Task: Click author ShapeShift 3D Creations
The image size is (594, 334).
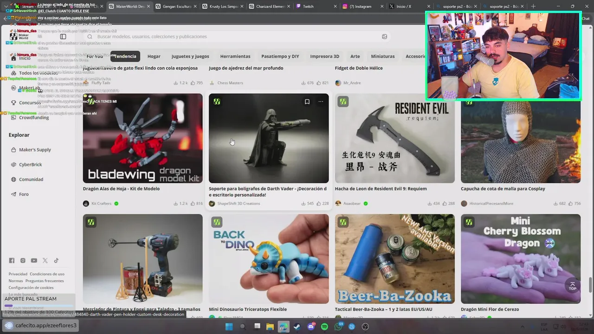Action: pyautogui.click(x=239, y=204)
